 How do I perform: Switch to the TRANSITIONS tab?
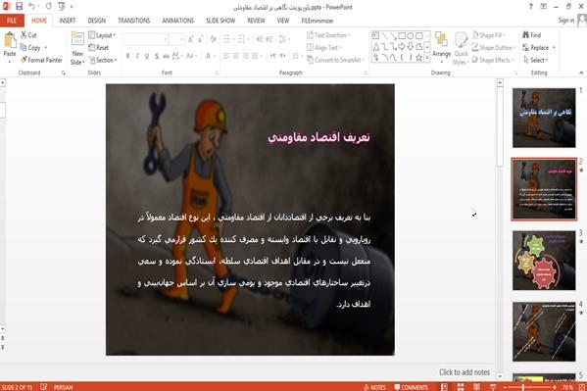pos(133,21)
